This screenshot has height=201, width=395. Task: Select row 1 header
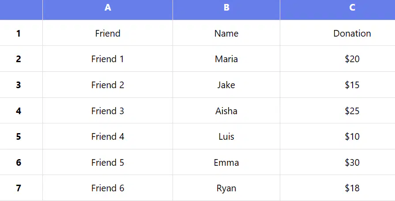point(21,33)
